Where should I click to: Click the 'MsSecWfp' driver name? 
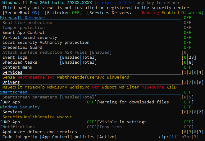(x=35, y=87)
